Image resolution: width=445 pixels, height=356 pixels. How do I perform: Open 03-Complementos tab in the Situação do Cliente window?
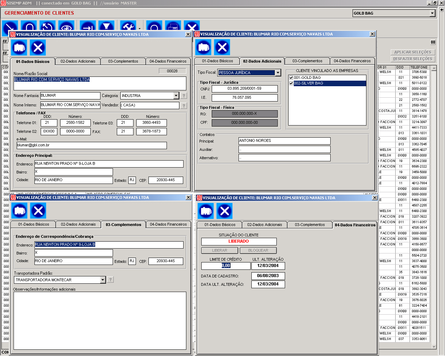tap(310, 225)
